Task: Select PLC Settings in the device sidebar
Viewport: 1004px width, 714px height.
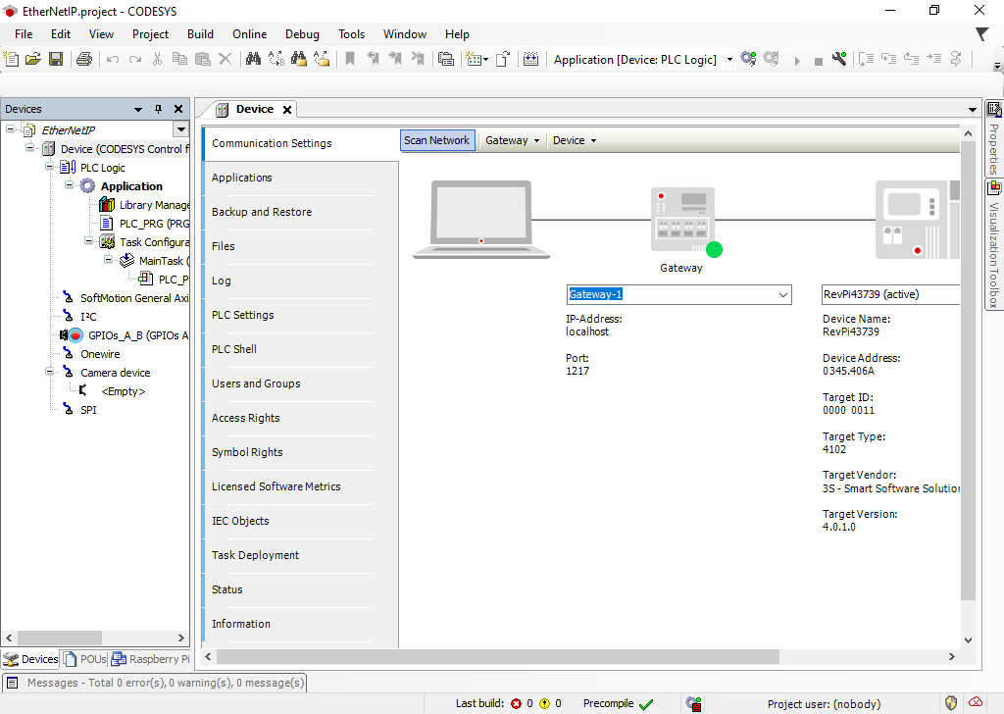Action: coord(243,315)
